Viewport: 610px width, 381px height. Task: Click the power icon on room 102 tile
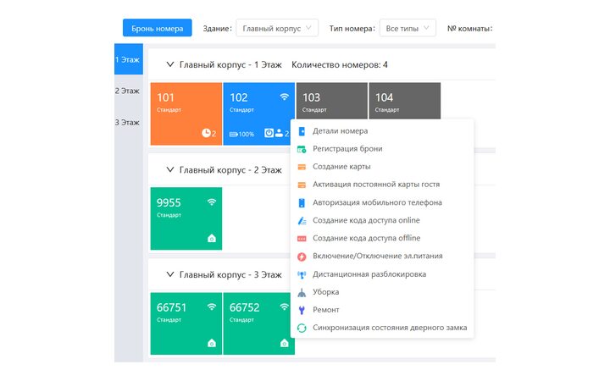(x=269, y=133)
